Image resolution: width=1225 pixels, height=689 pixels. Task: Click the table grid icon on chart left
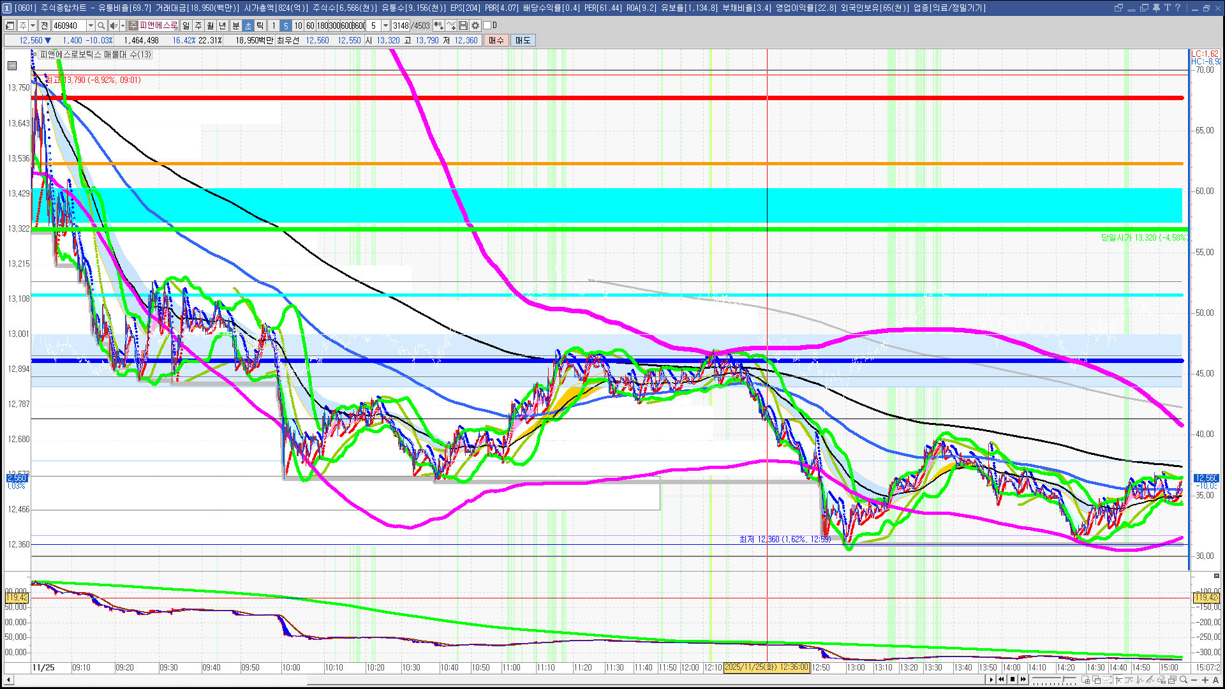pyautogui.click(x=12, y=66)
